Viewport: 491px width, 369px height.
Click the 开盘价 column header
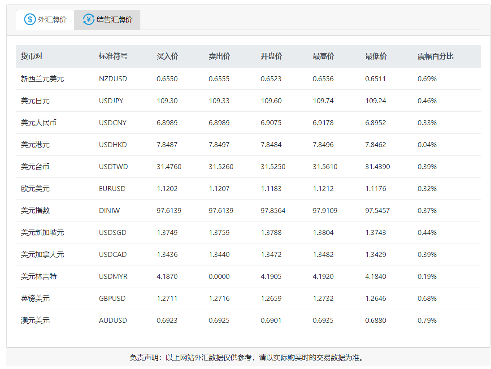pyautogui.click(x=271, y=56)
